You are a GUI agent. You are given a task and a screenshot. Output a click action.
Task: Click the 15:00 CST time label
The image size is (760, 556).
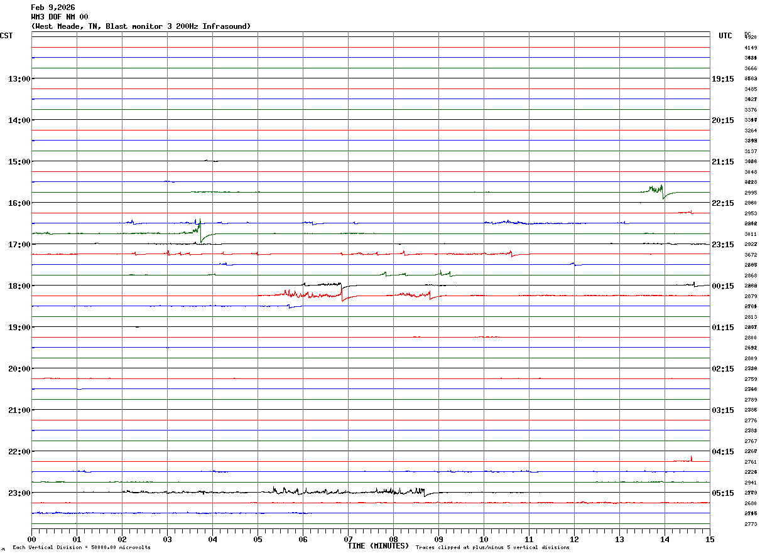pos(19,162)
